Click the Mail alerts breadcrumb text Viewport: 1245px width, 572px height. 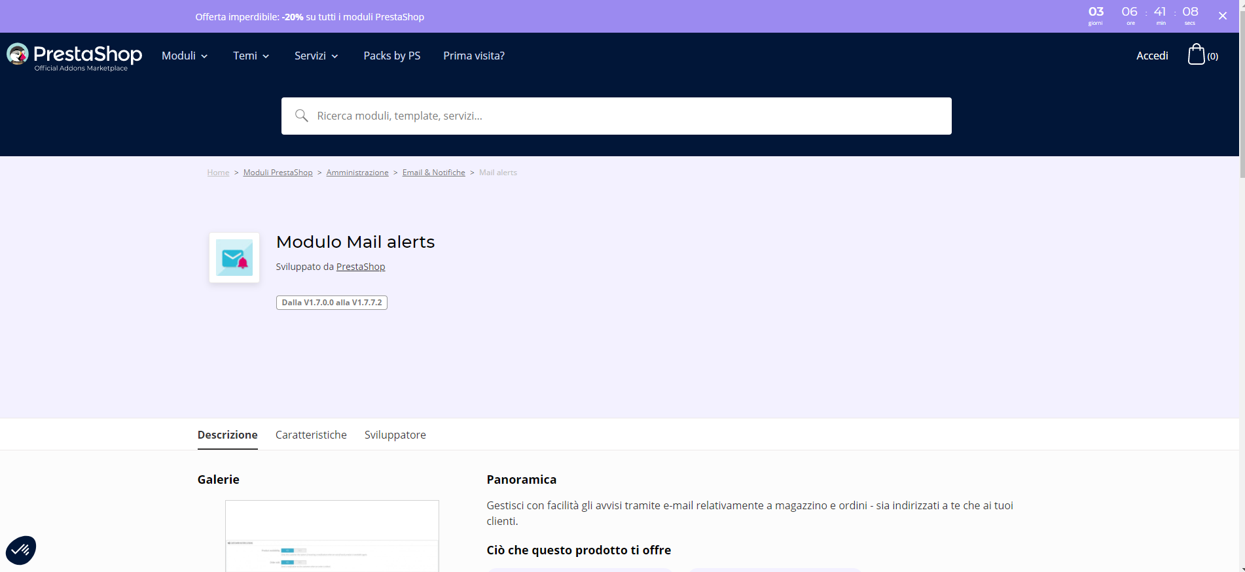498,173
